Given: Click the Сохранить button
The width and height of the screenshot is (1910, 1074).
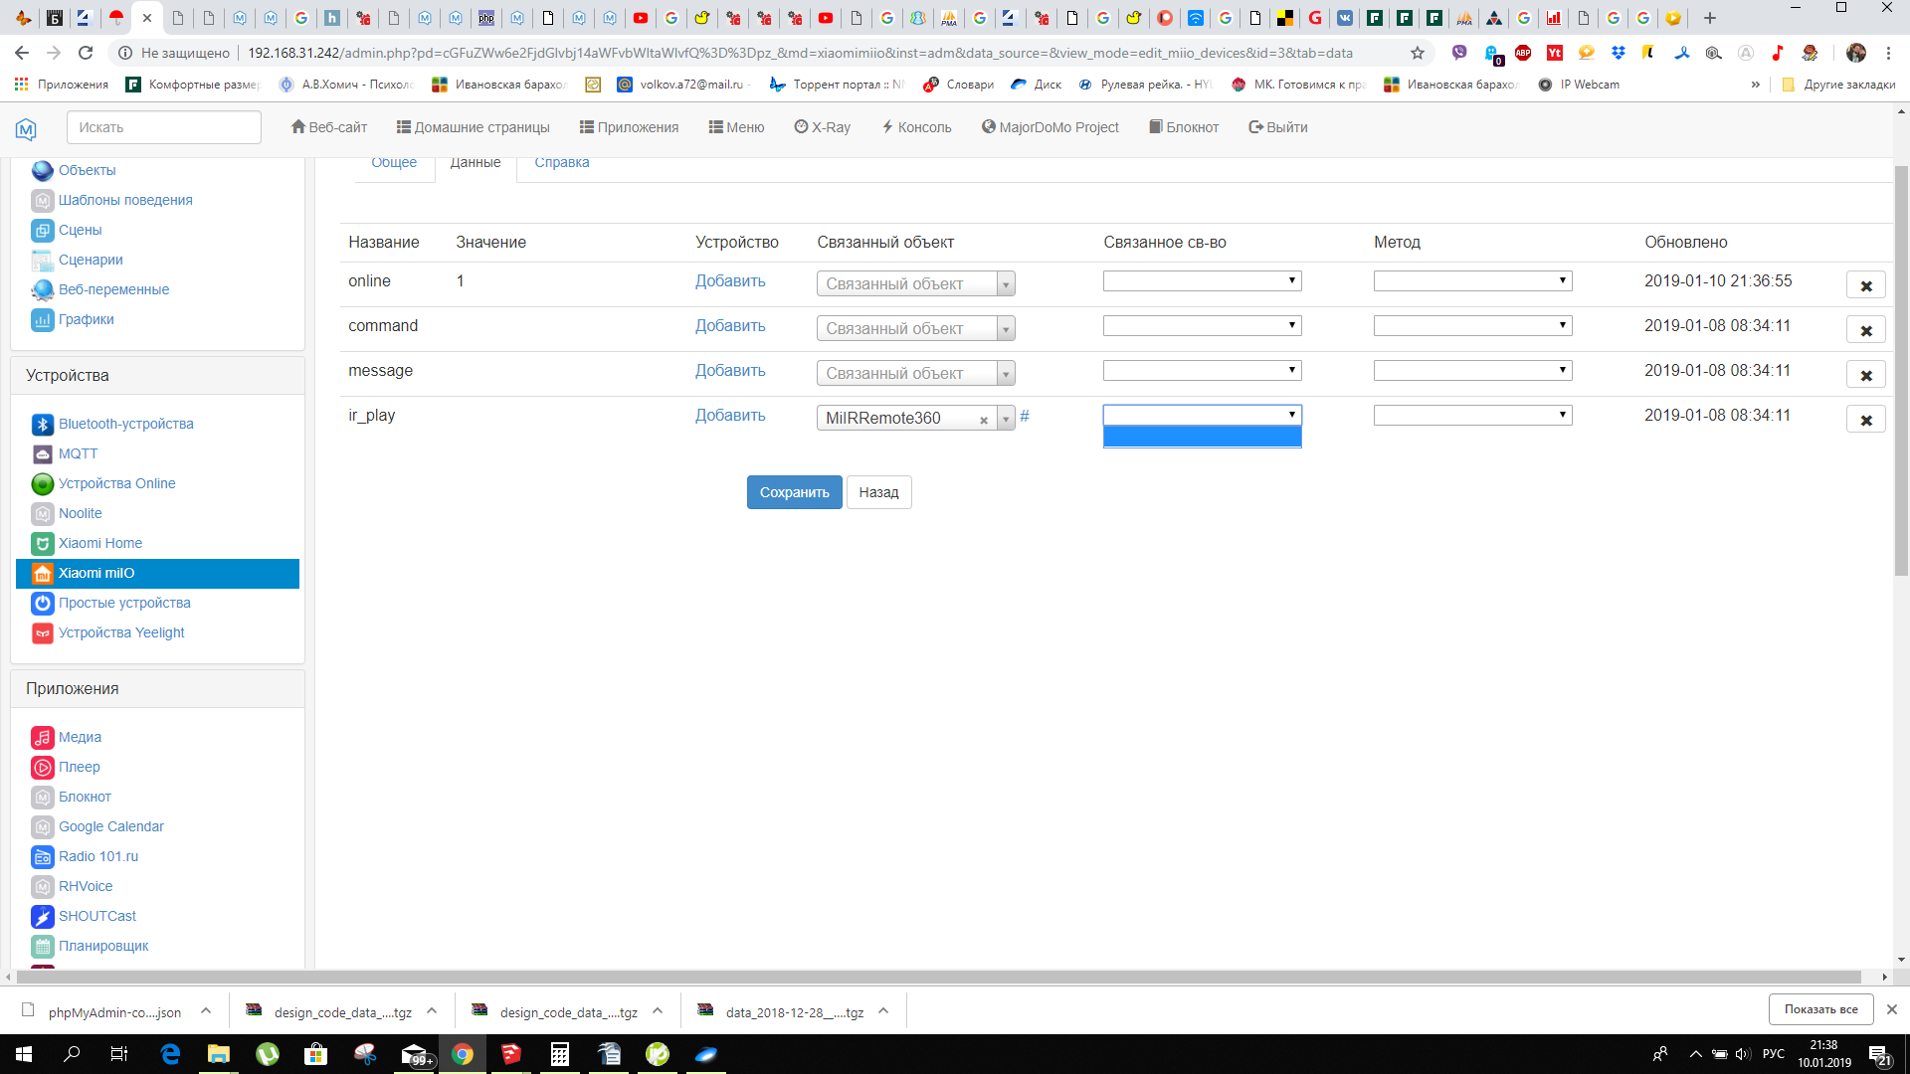Looking at the screenshot, I should tap(794, 492).
